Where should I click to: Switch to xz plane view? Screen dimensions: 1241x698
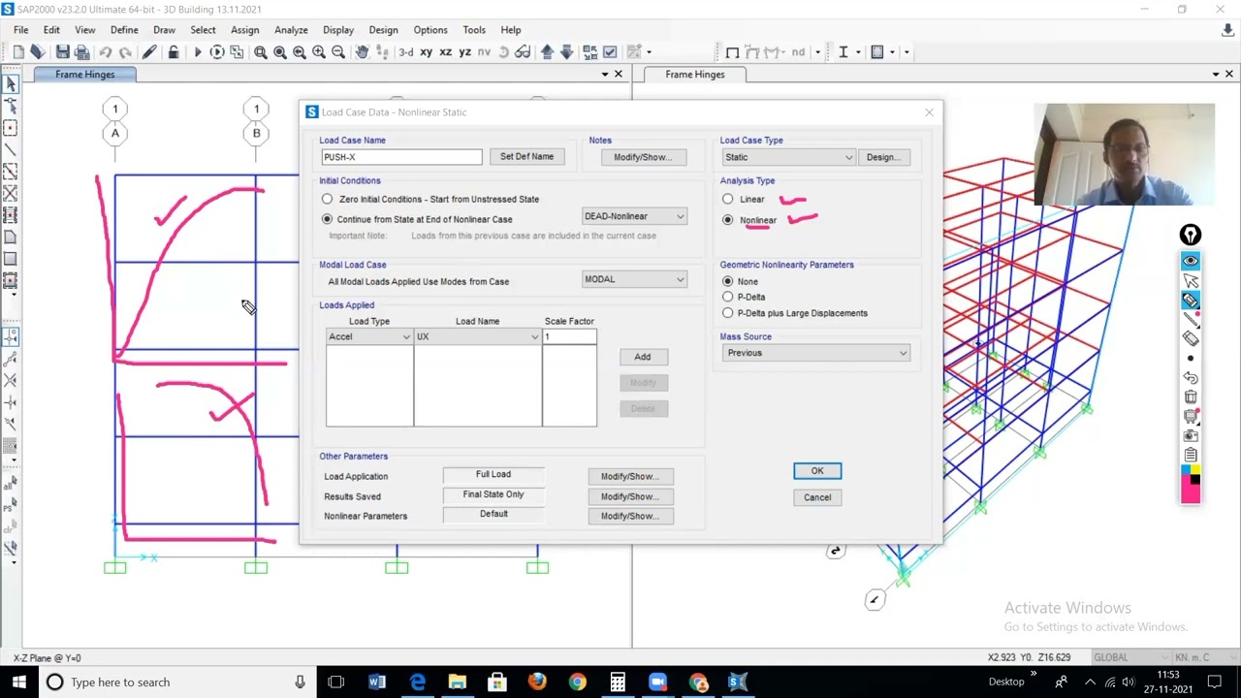point(445,52)
